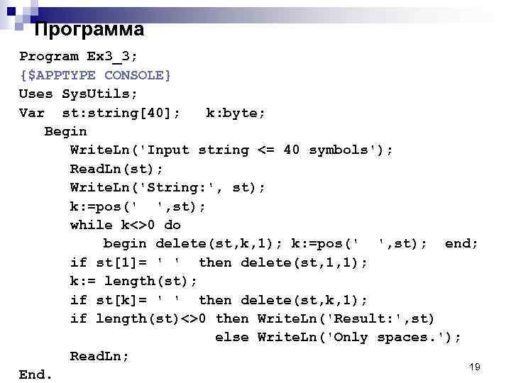Click the "while k<>0 do" line
Screen dimensions: 511x383
[125, 225]
